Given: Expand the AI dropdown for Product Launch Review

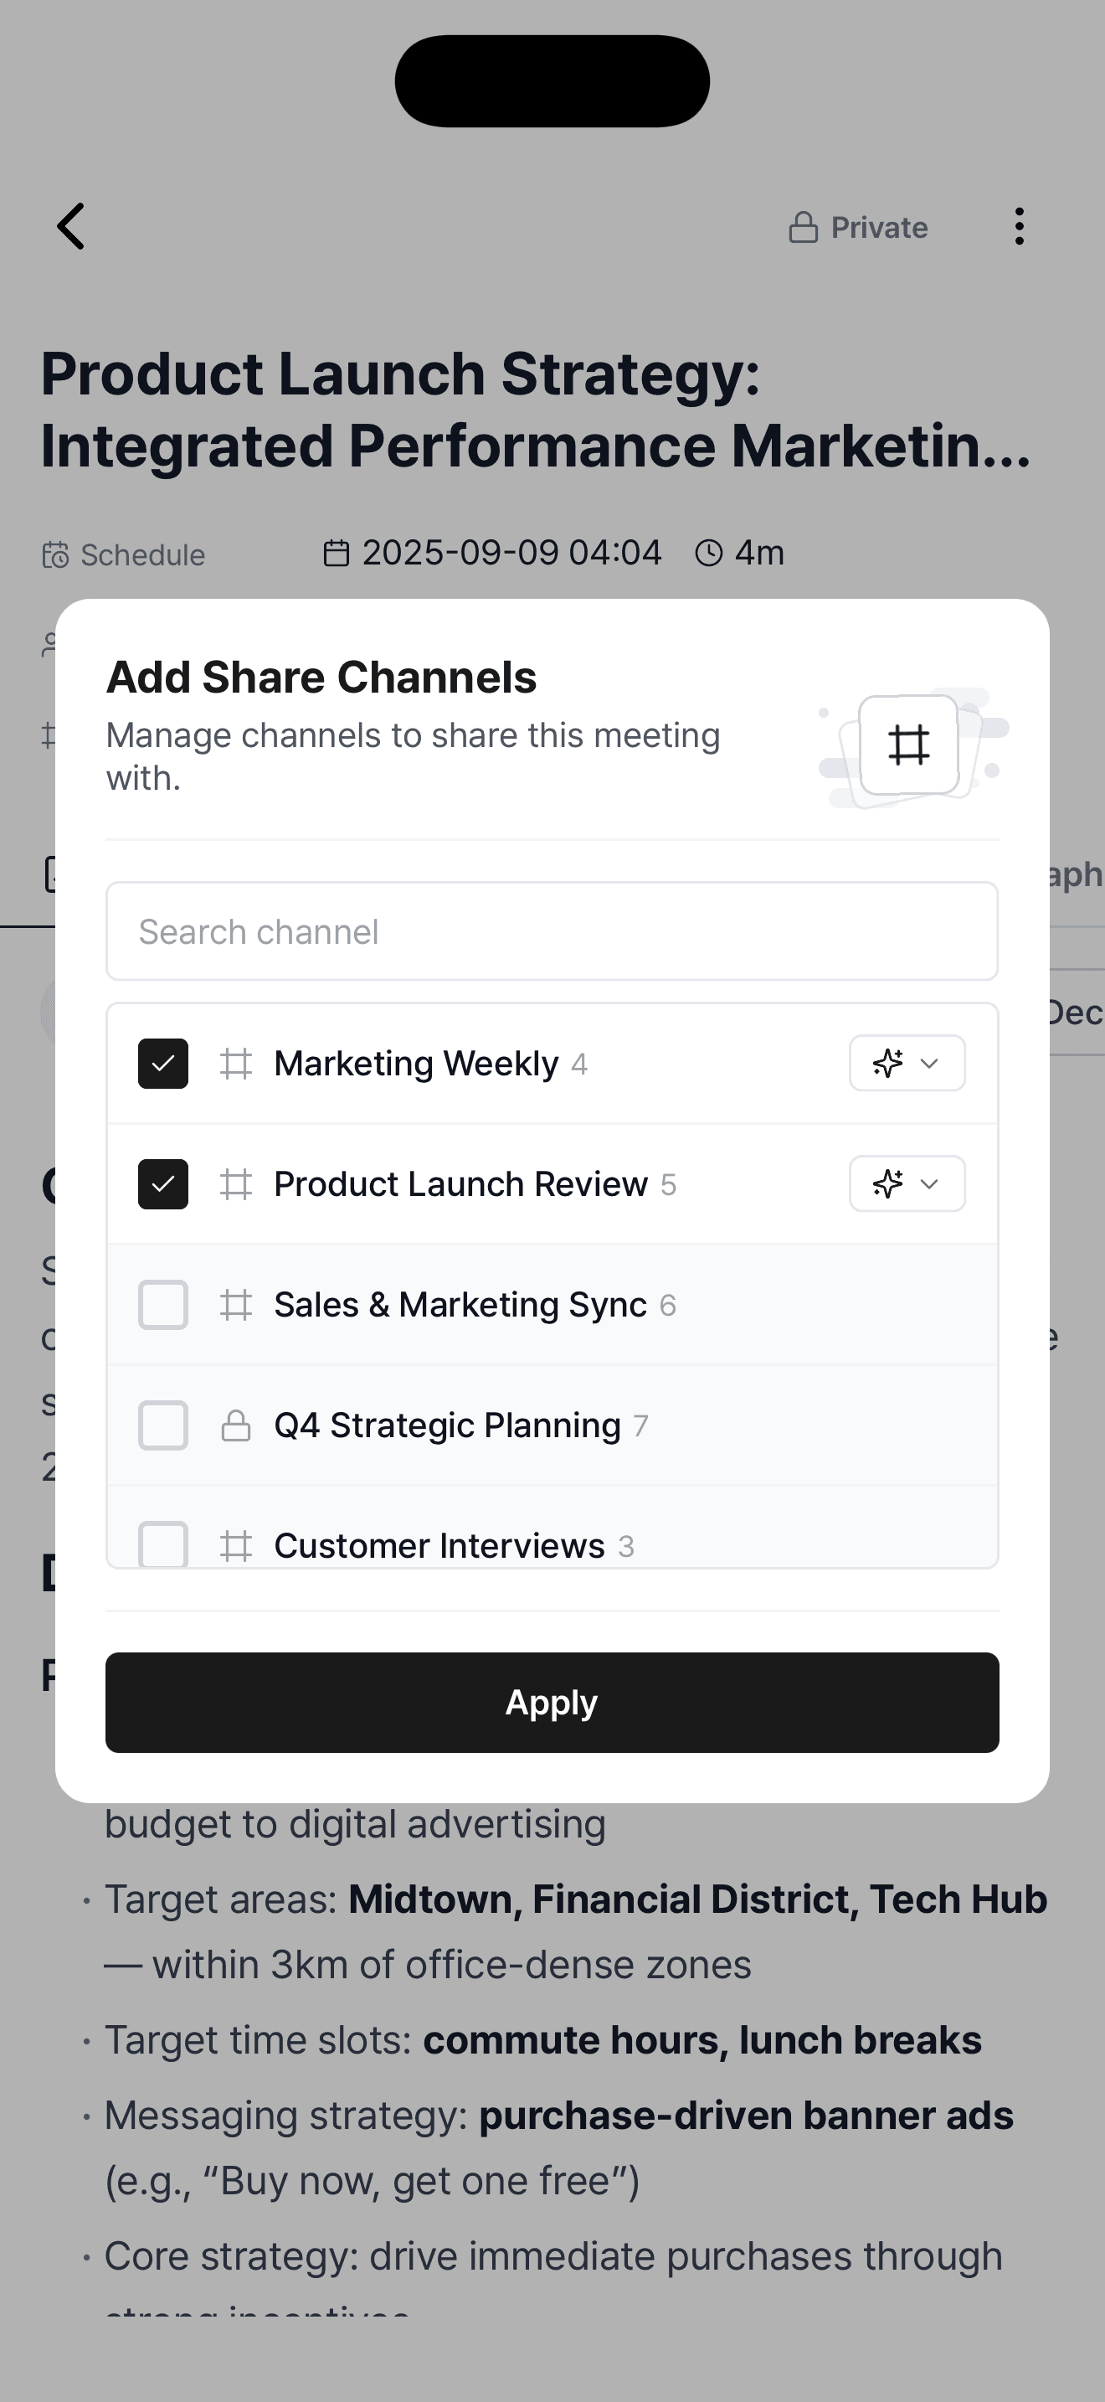Looking at the screenshot, I should tap(907, 1184).
